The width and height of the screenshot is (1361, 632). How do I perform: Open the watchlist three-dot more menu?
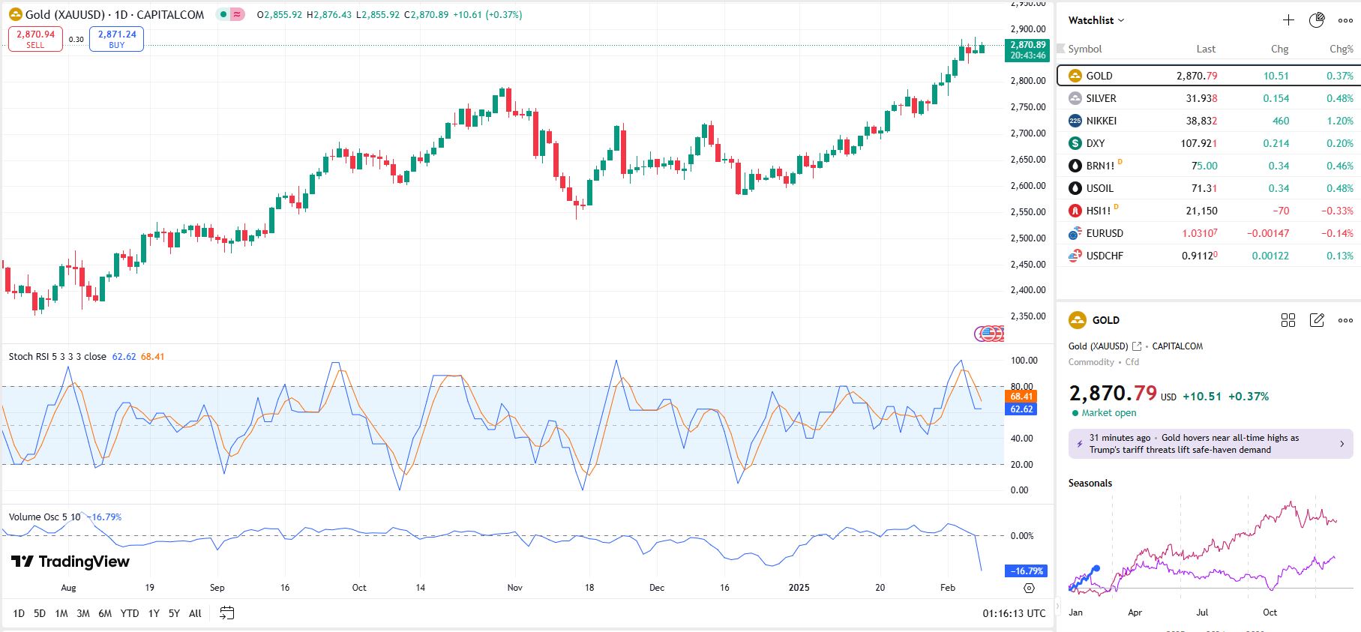1345,20
